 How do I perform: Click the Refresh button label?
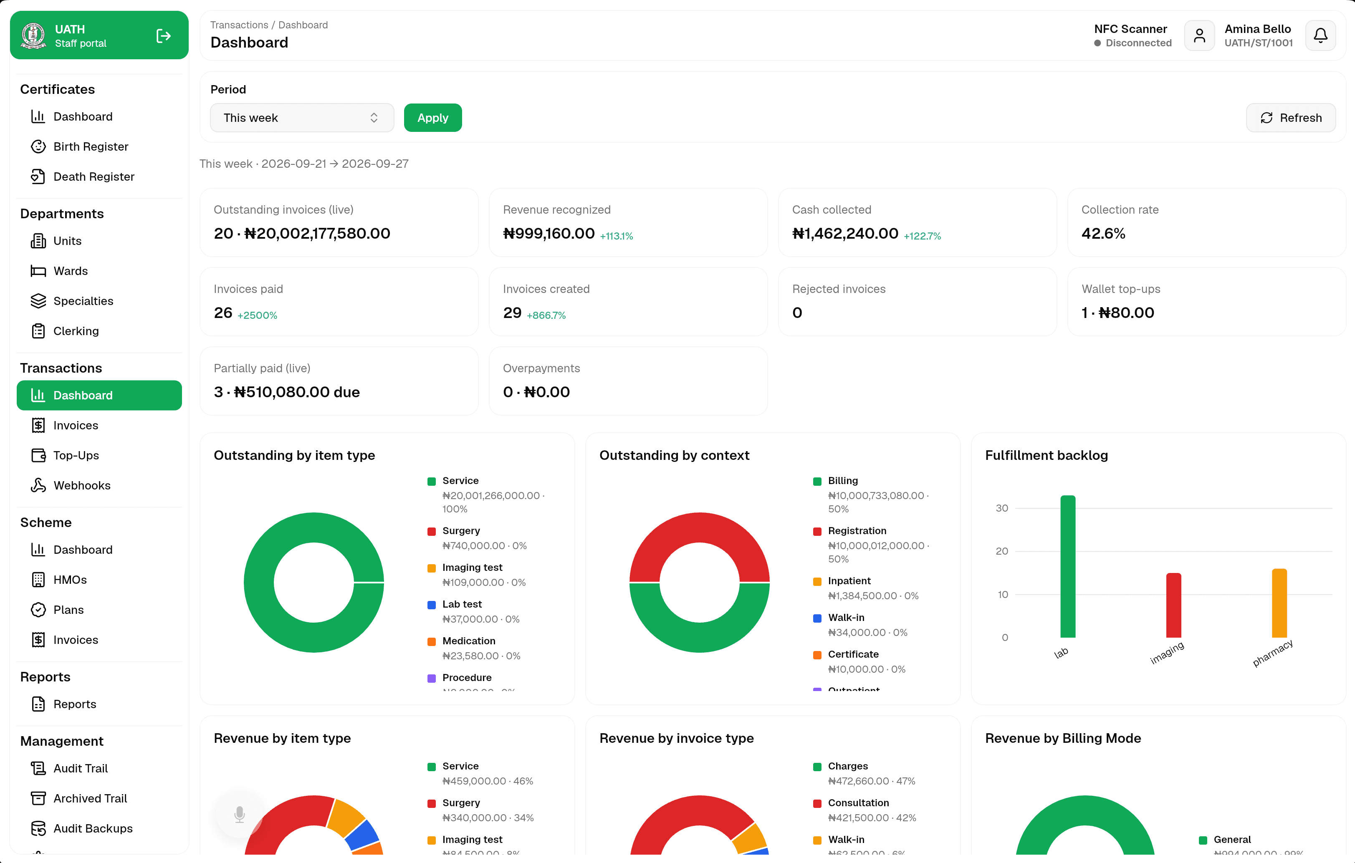(x=1300, y=118)
